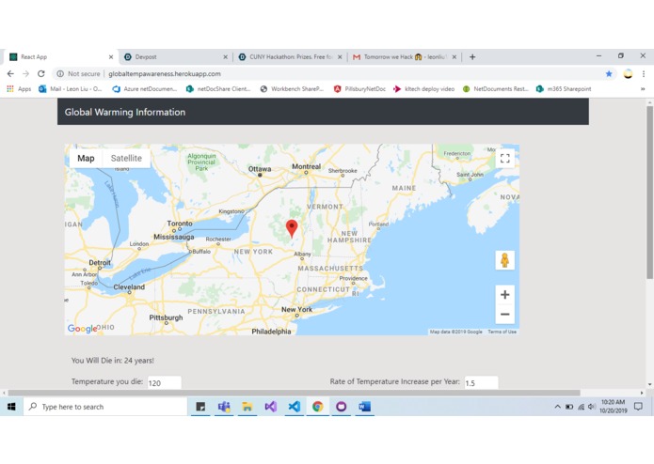654x464 pixels.
Task: Click the battery tray icon
Action: tap(569, 407)
